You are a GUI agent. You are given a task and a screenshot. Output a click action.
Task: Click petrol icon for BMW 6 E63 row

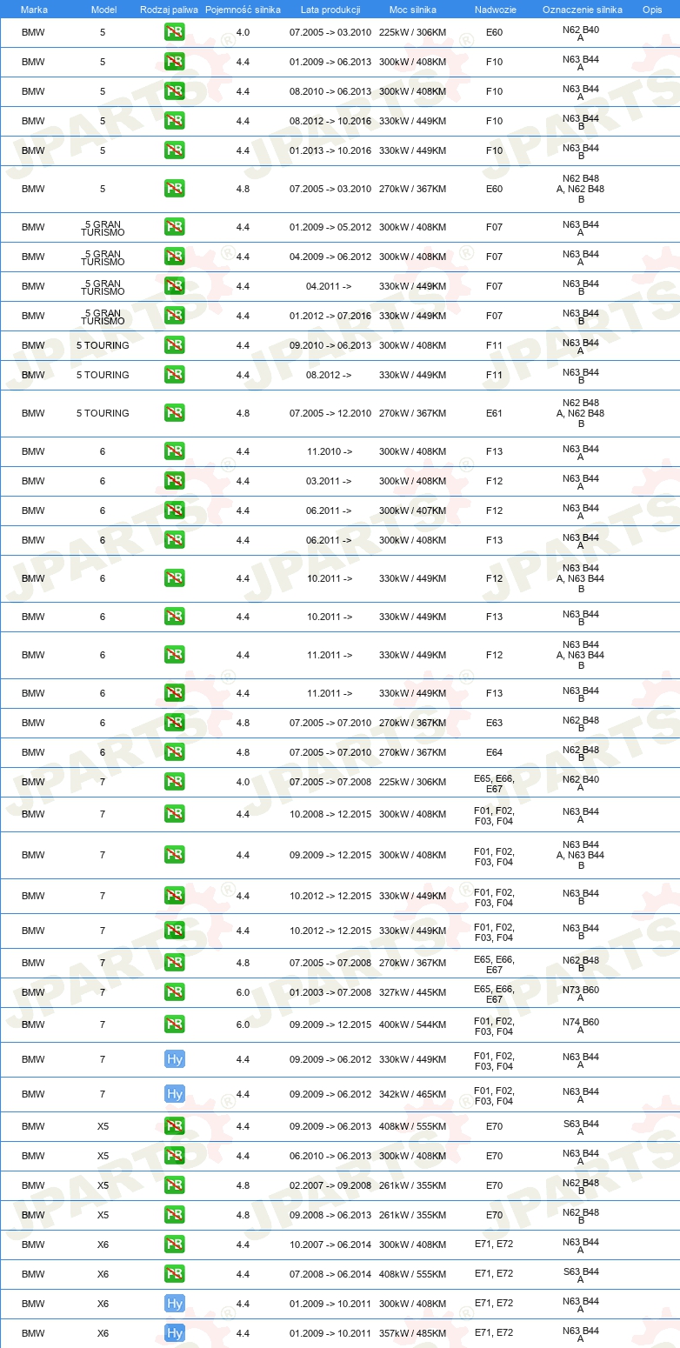(174, 723)
